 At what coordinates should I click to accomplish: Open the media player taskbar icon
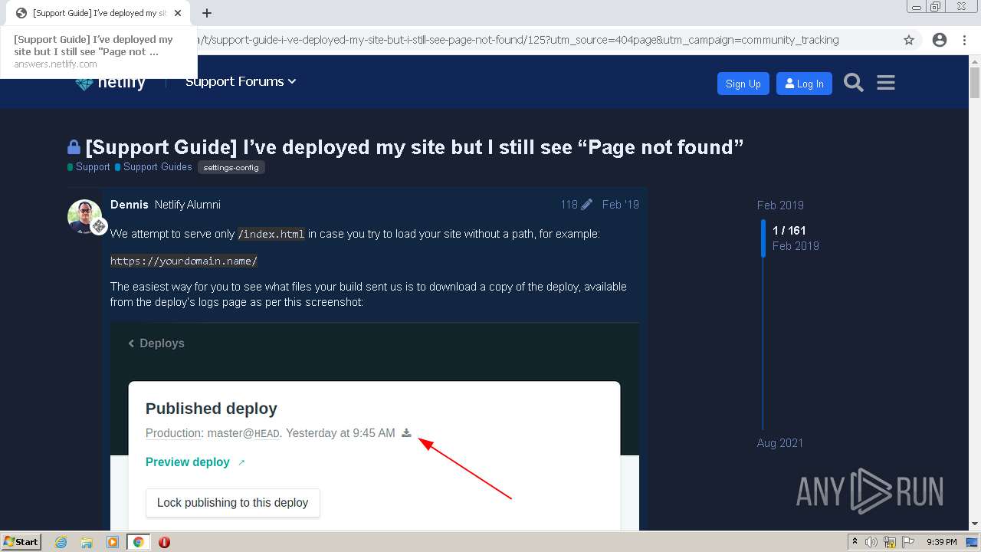113,542
